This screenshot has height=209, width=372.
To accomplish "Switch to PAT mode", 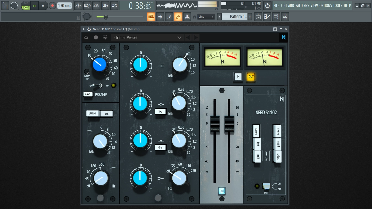I will [x=26, y=4].
